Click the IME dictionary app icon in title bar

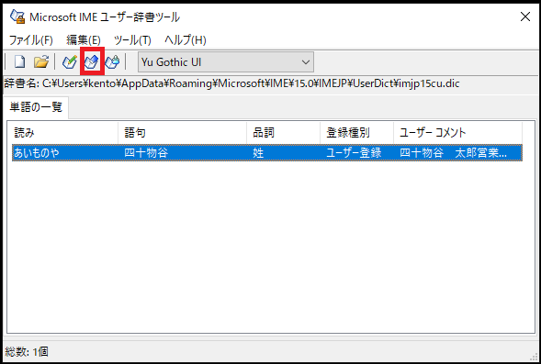pyautogui.click(x=17, y=17)
